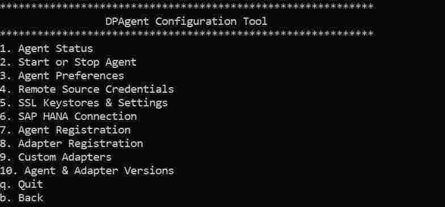Open Adapter Registration option

(71, 144)
